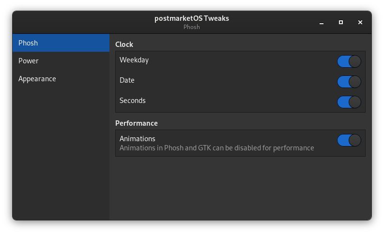Minimize the postmarketOS Tweaks window
Viewport: 384px width, 234px height.
point(322,22)
